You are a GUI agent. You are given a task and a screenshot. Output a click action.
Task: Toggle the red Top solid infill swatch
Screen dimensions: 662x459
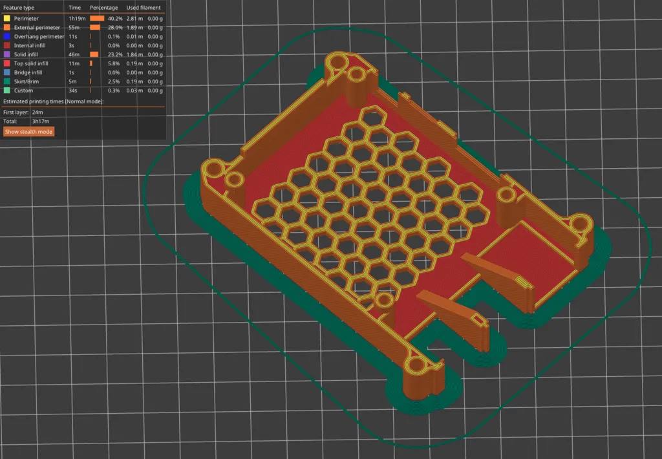pos(6,63)
